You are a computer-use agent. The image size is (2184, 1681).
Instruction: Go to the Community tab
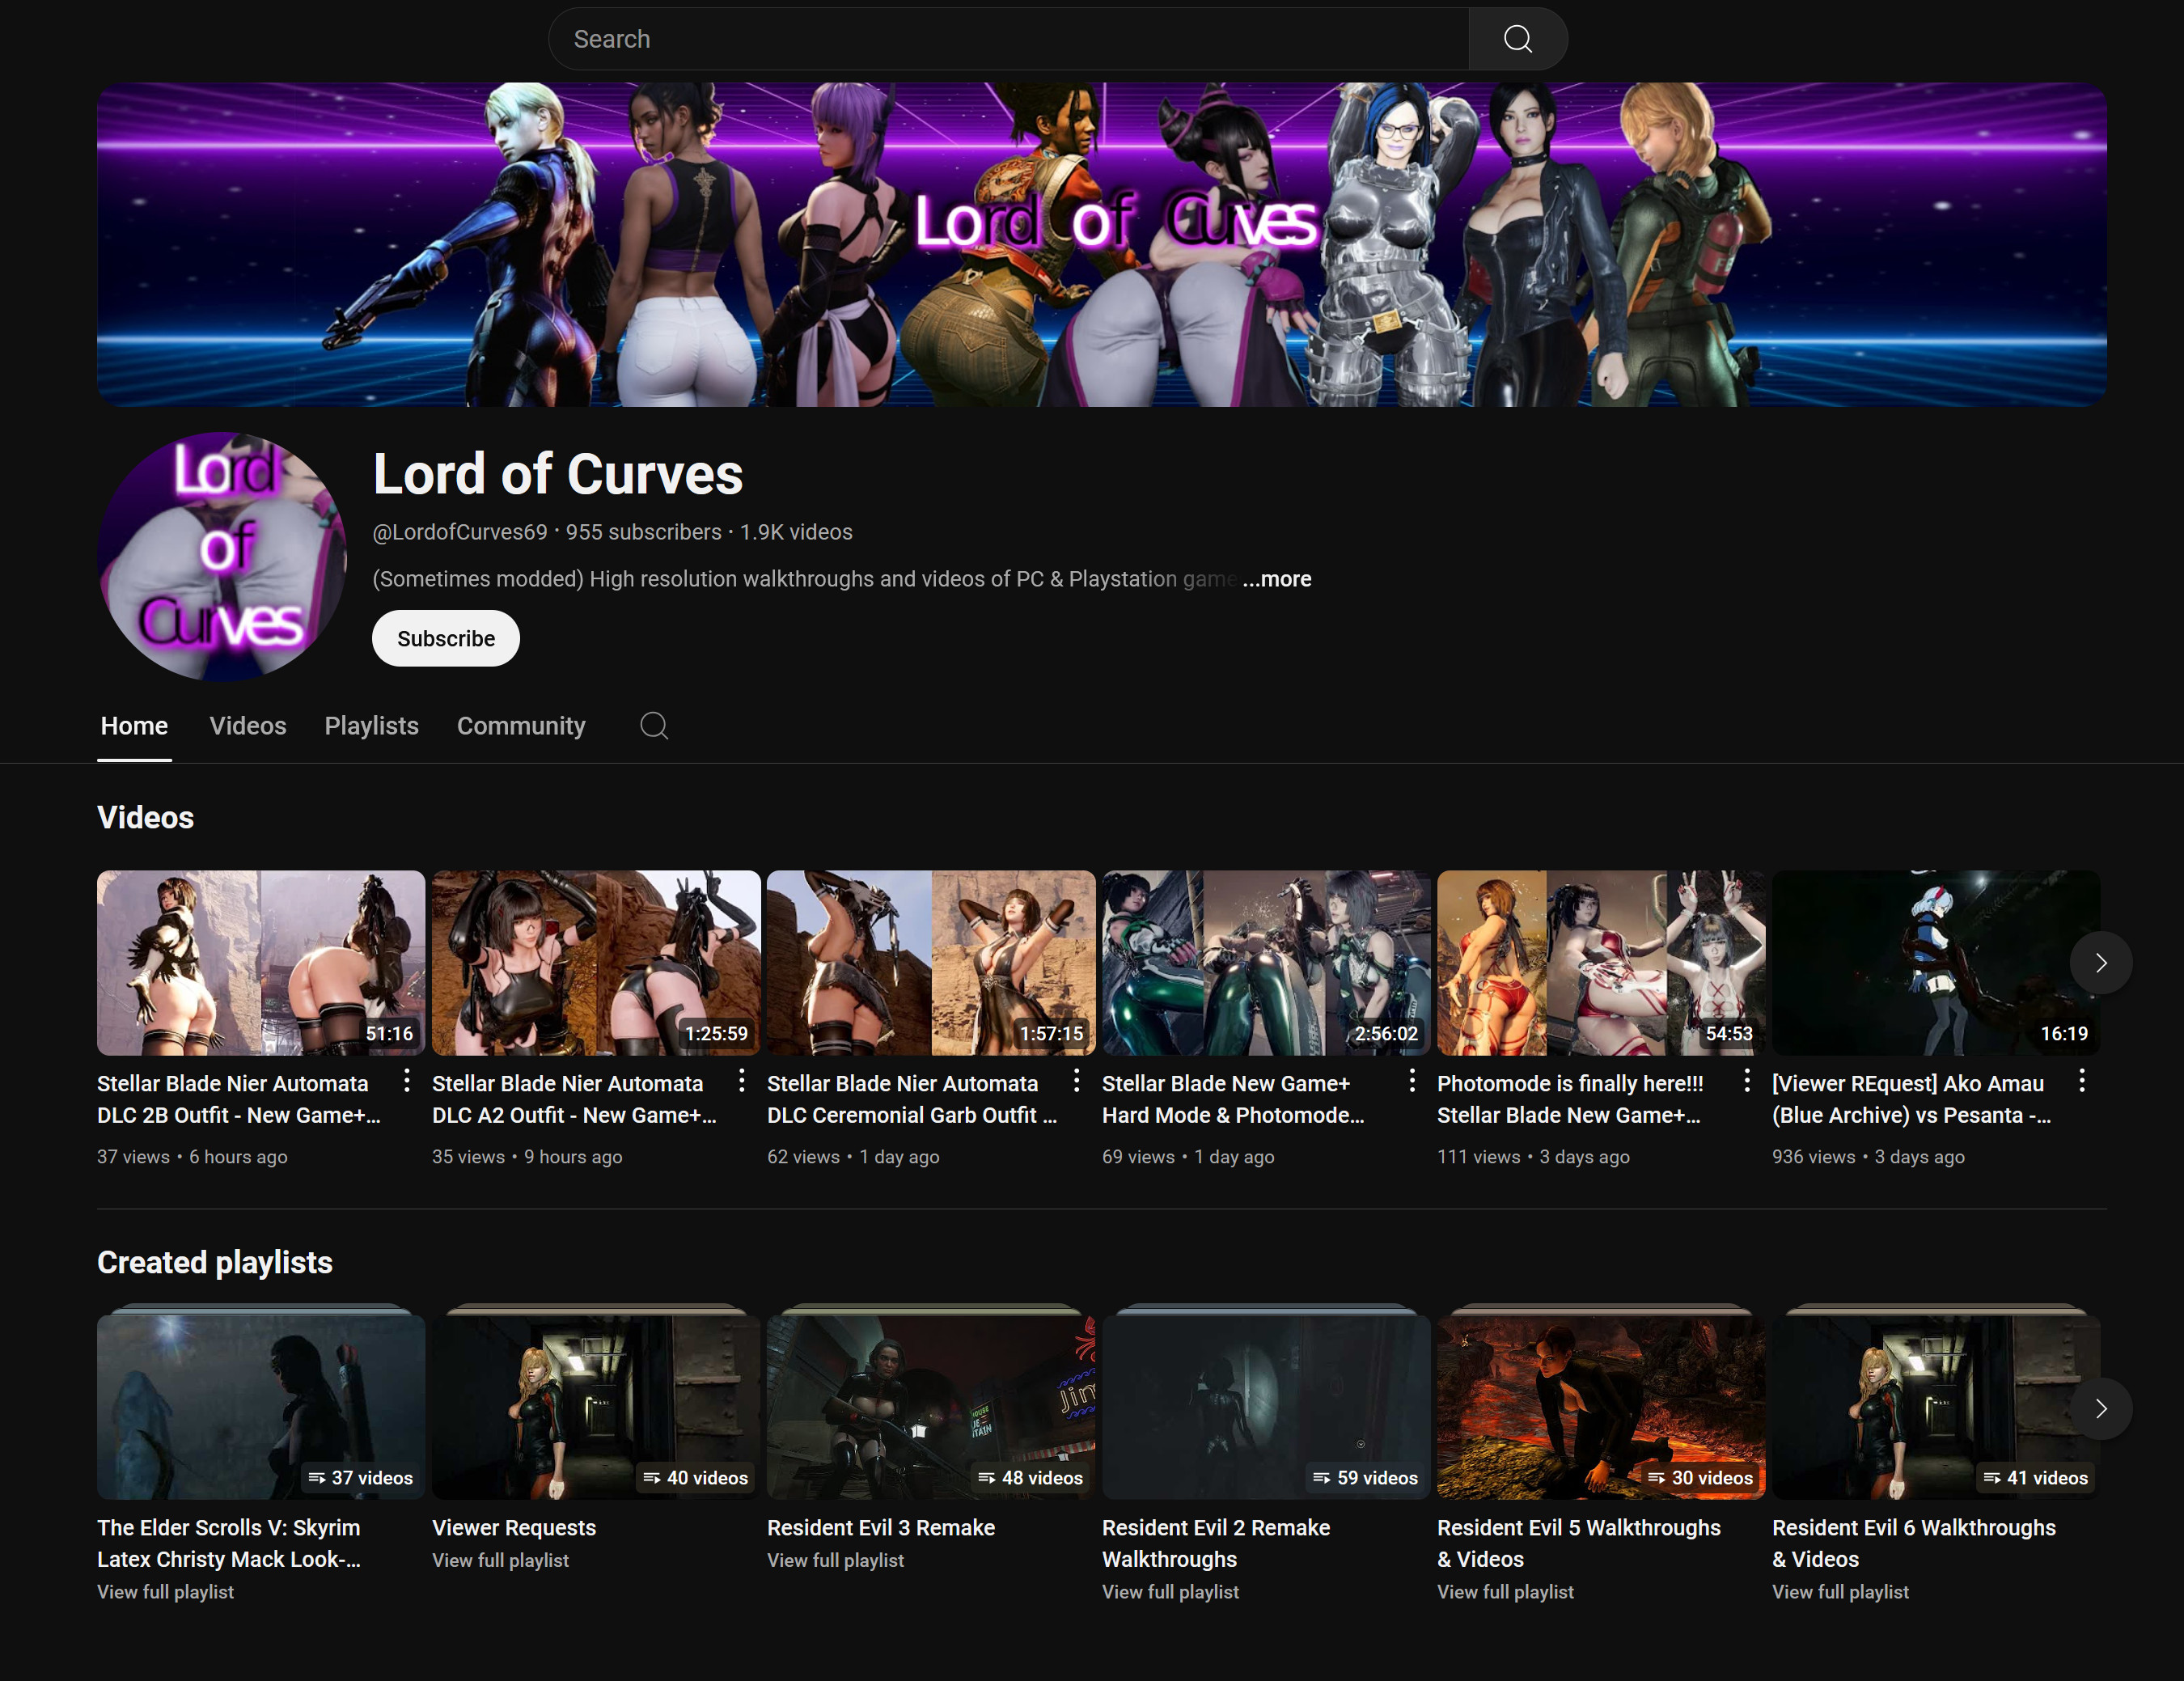click(521, 725)
